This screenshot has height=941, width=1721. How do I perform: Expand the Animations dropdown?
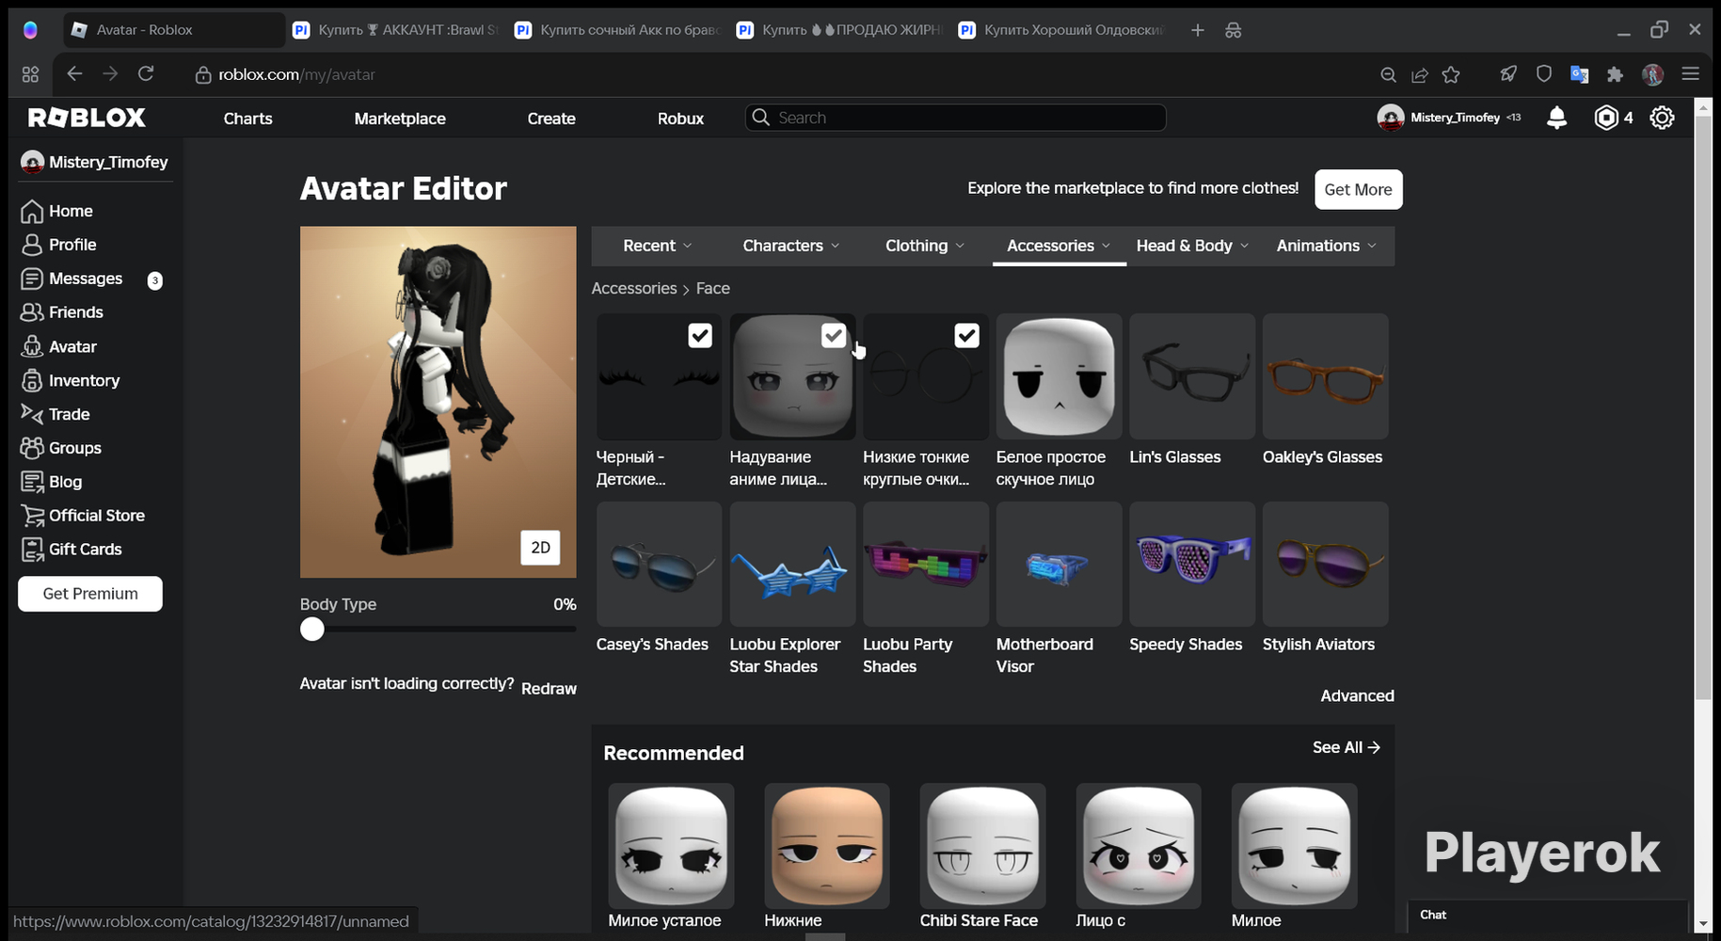tap(1327, 246)
